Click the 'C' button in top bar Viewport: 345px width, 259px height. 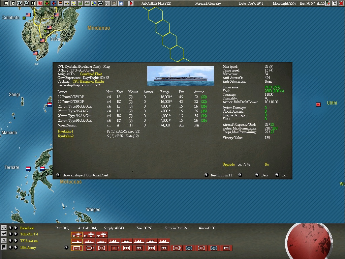(x=335, y=3)
